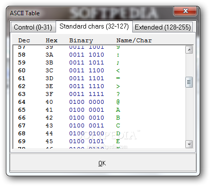Click the character B in row 66
Screen dimensions: 210x186
[x=118, y=118]
